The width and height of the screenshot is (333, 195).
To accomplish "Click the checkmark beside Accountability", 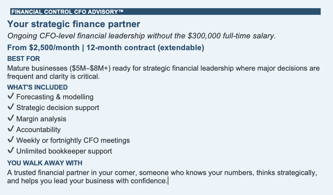I will coord(11,129).
